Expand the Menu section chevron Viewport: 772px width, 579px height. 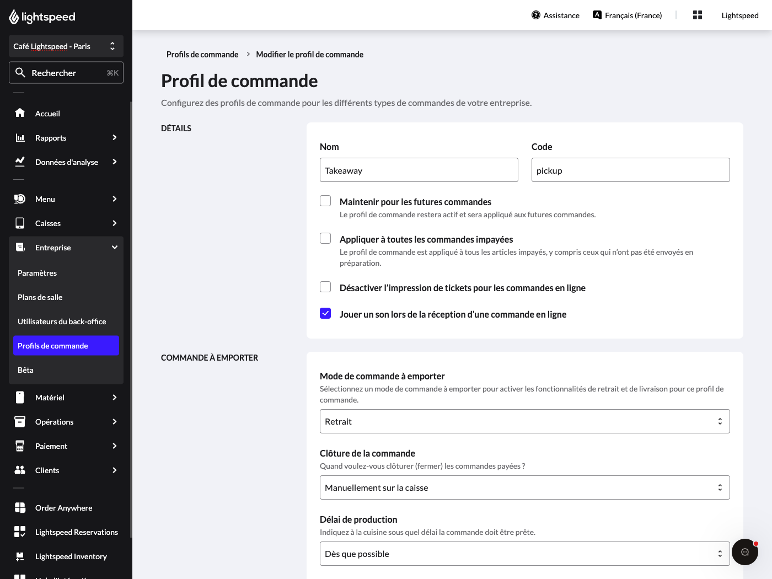click(115, 199)
